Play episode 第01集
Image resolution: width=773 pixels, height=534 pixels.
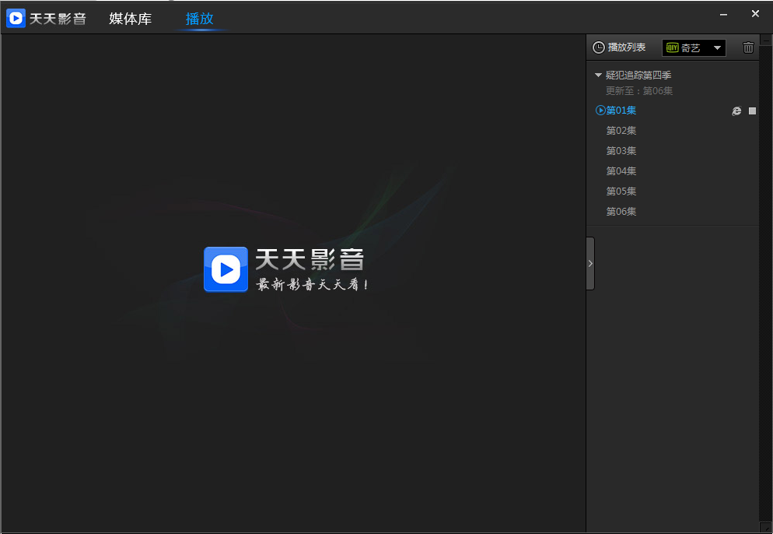621,111
